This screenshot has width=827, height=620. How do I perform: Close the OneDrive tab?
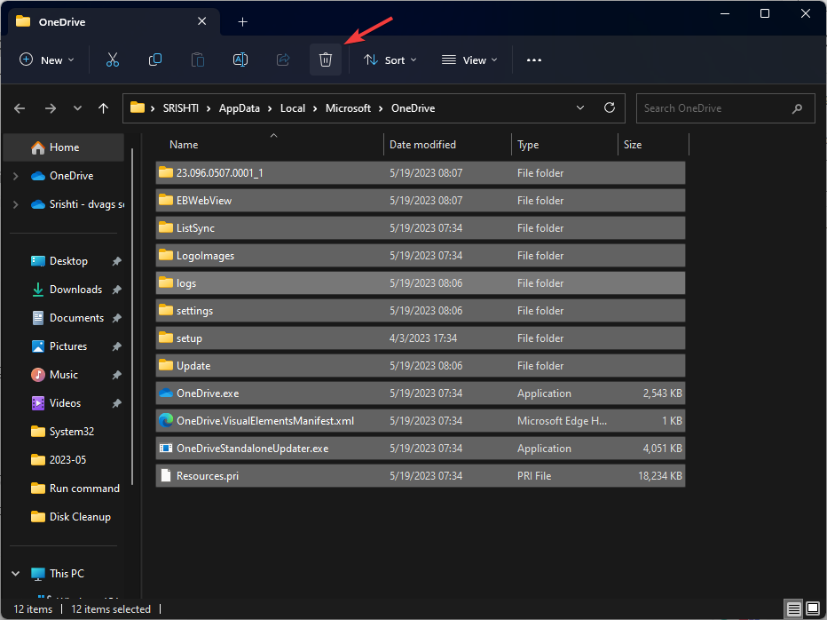tap(202, 21)
